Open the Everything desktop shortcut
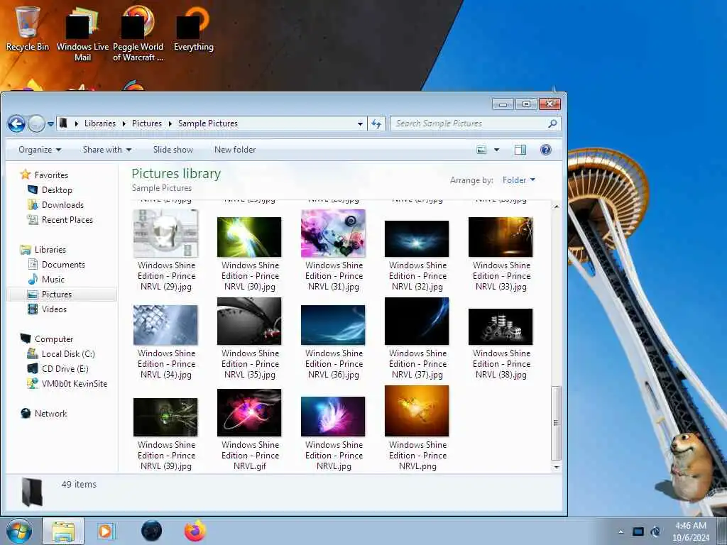 click(x=193, y=28)
